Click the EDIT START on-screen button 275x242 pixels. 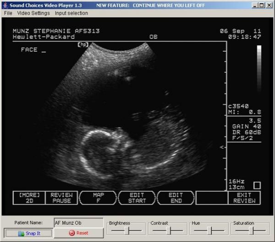click(137, 198)
